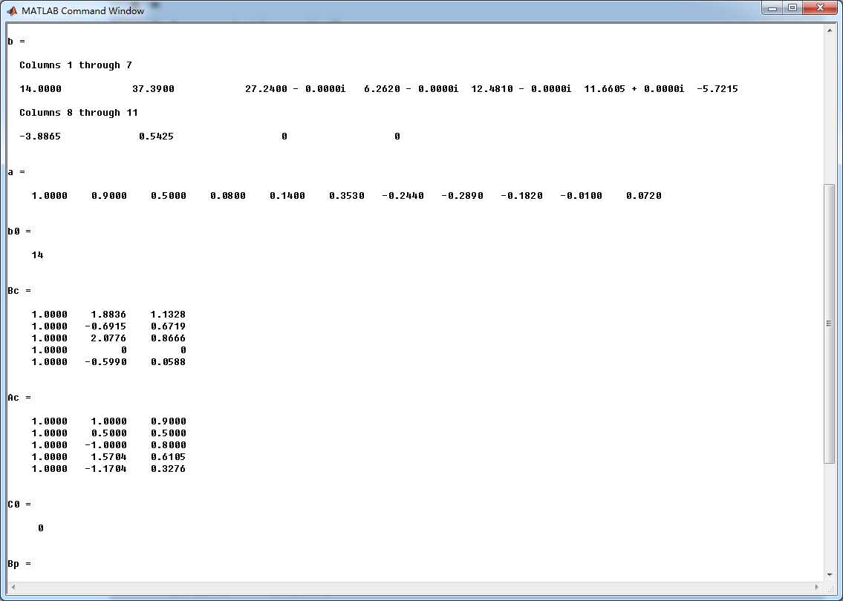Click the vertical scrollbar thumb

[x=830, y=324]
